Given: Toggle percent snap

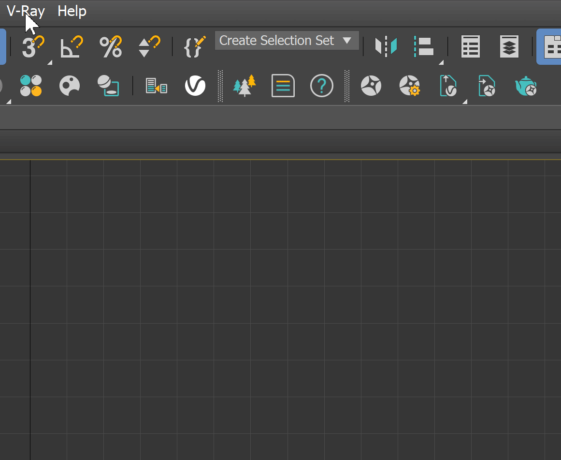Looking at the screenshot, I should (110, 46).
